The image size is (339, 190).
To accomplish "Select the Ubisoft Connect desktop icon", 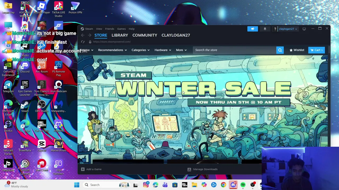I will 25,167.
